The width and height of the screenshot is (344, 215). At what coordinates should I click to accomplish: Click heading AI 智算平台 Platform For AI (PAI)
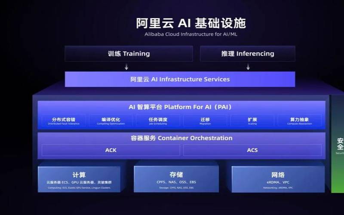point(180,107)
